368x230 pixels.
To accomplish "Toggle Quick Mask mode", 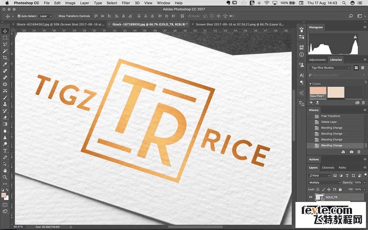I will point(5,205).
